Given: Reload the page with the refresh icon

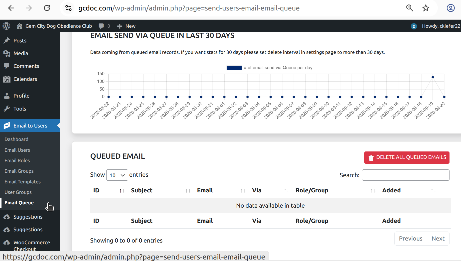Looking at the screenshot, I should click(x=47, y=8).
